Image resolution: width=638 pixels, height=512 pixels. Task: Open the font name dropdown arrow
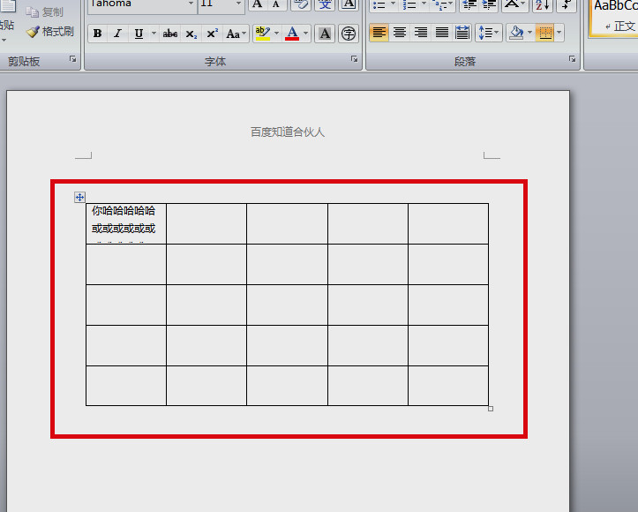(x=191, y=4)
